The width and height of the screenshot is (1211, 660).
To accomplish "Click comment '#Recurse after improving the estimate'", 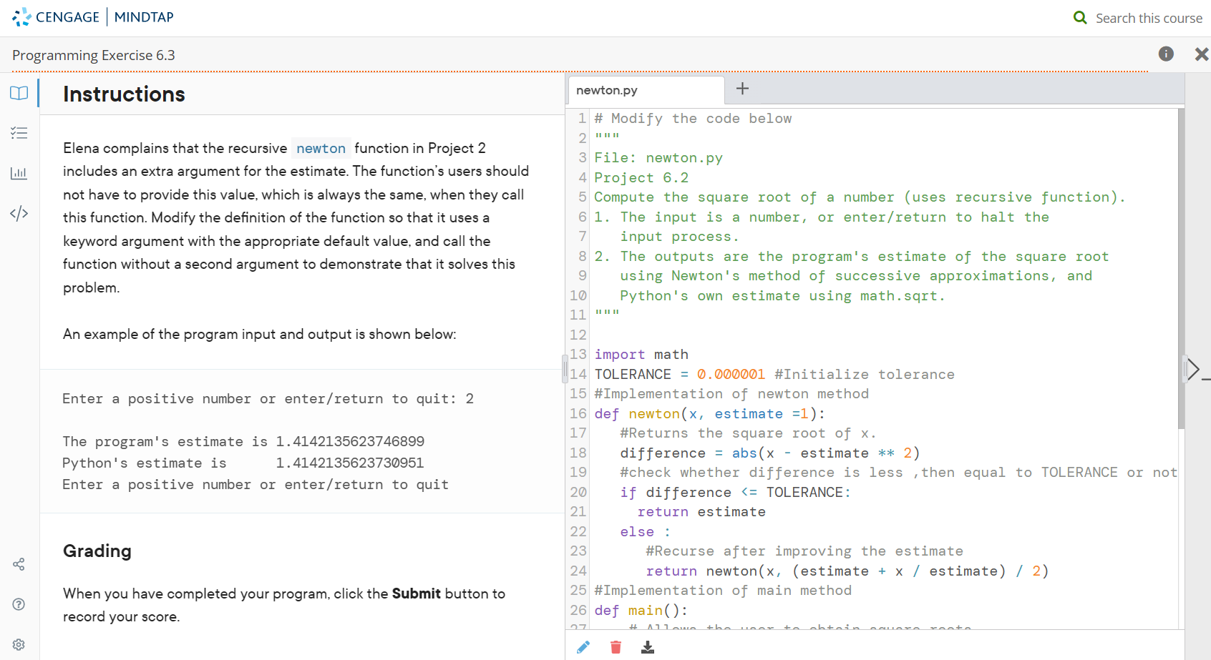I will [804, 551].
